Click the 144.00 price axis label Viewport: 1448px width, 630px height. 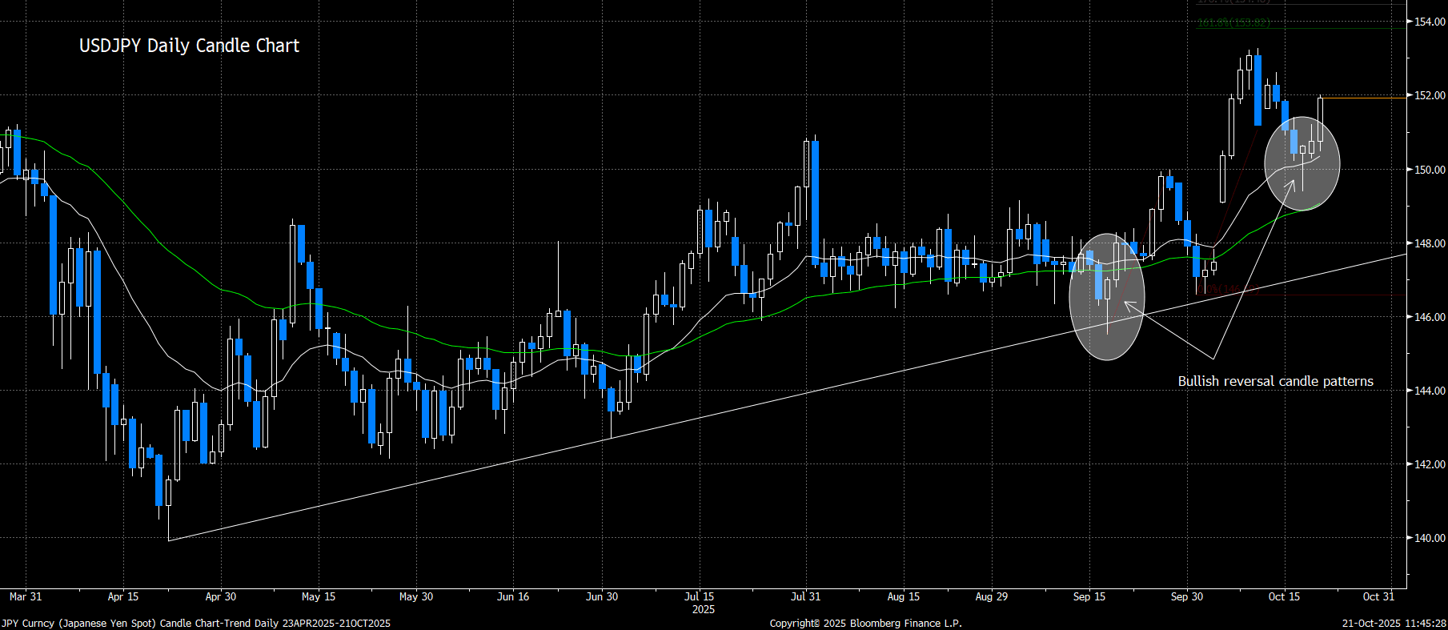[x=1430, y=391]
